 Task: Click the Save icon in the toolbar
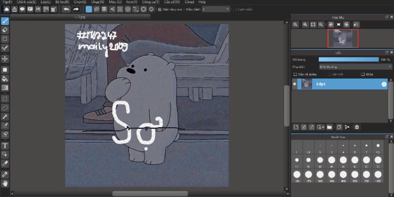click(38, 9)
